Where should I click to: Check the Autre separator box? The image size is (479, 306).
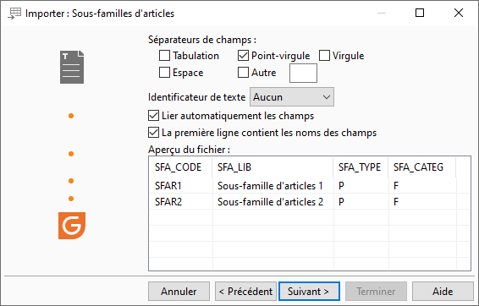[x=243, y=73]
